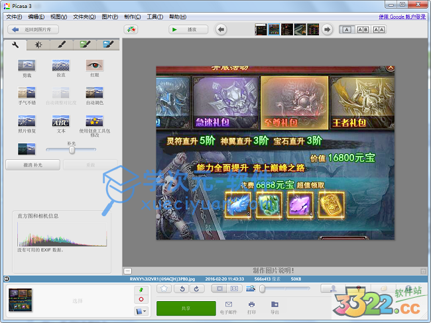Rotate the photo counter-clockwise
The image size is (431, 323).
point(182,289)
